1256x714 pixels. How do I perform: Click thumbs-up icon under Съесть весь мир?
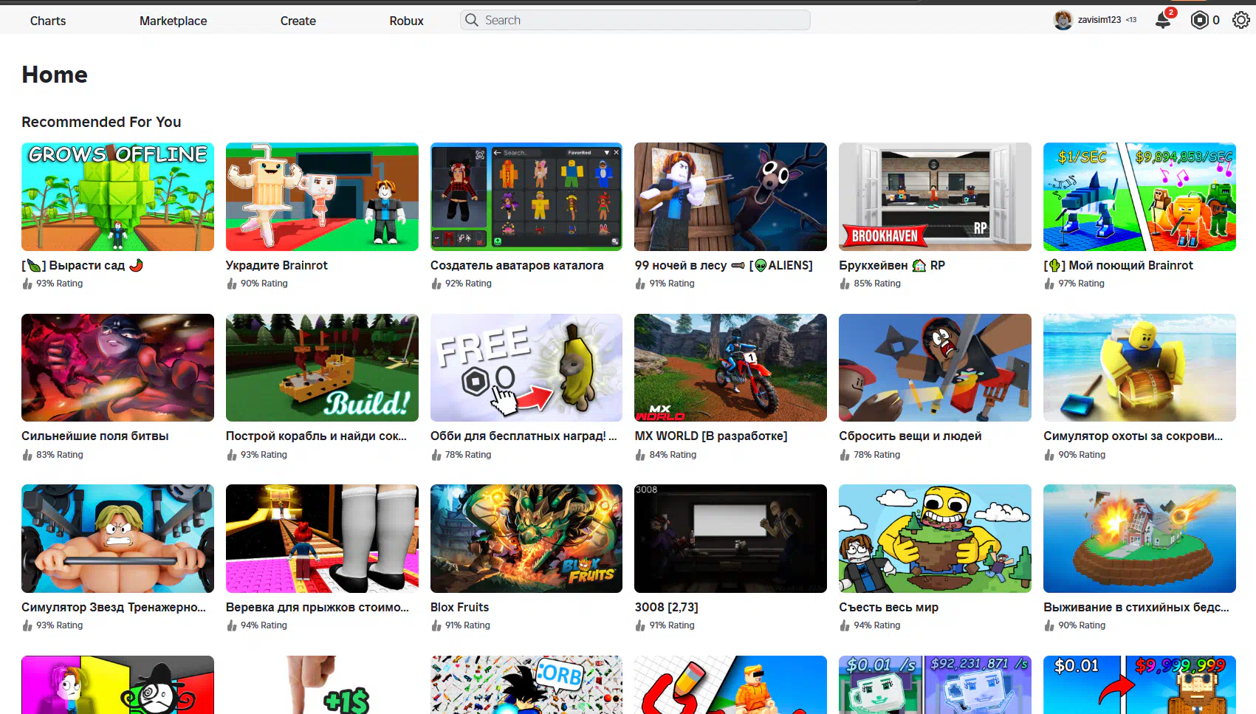(x=845, y=625)
